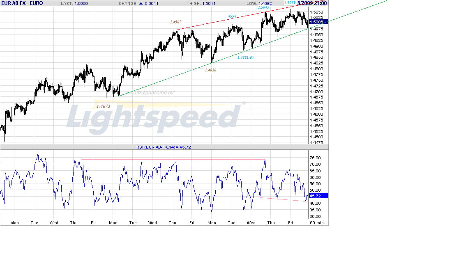
Task: Click the 55.00 RSI axis label
Action: tap(315, 184)
